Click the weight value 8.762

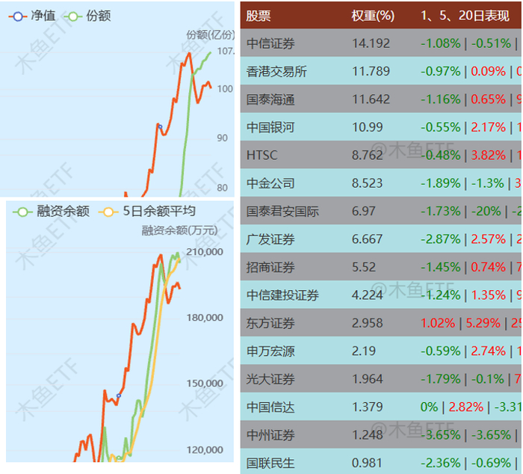pos(368,156)
